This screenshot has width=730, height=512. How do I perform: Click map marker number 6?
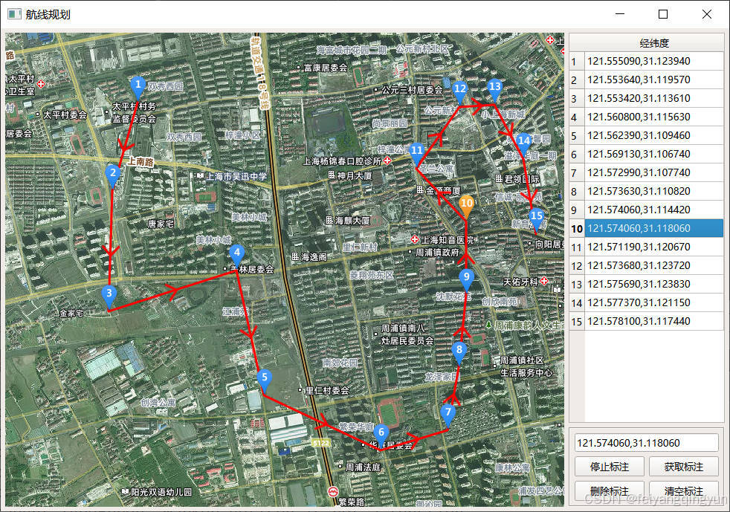click(x=381, y=435)
